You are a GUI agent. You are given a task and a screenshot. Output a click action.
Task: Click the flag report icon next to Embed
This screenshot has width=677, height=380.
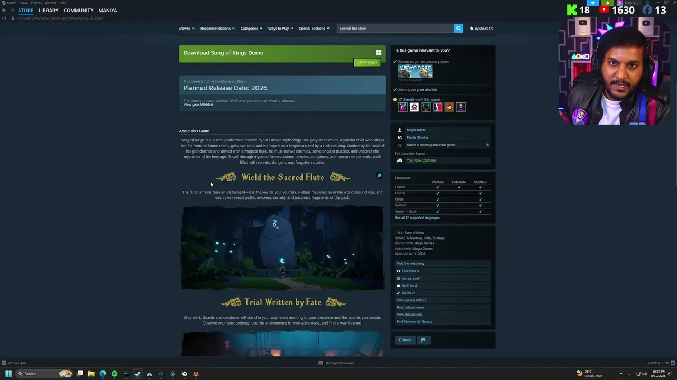click(423, 340)
